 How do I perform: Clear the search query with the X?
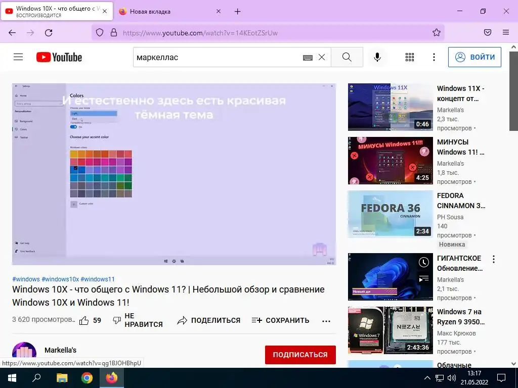[x=321, y=57]
